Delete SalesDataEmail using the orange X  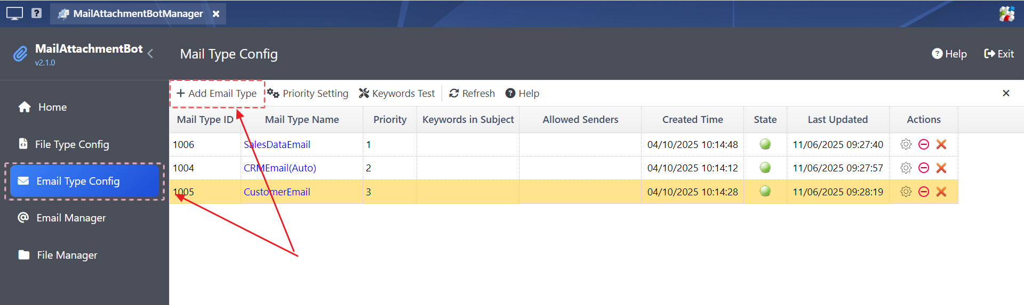(941, 144)
